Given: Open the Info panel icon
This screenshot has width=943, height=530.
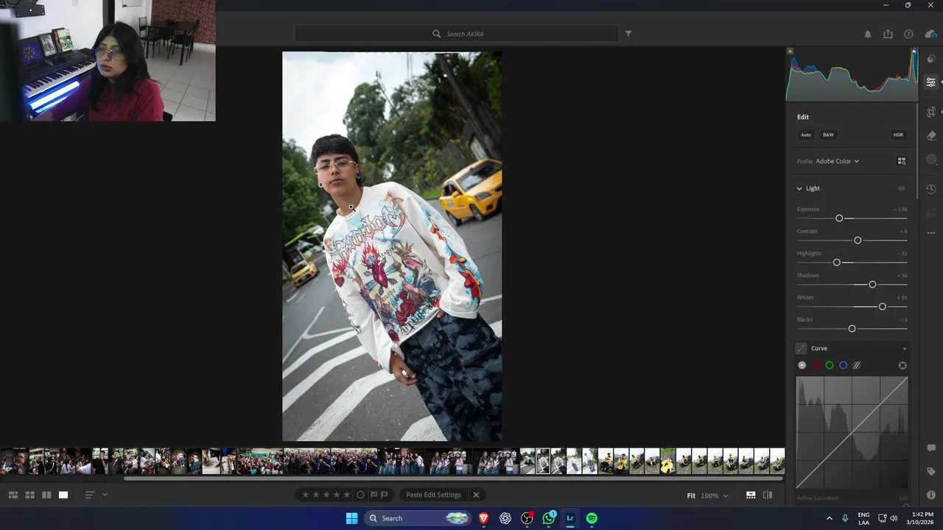Looking at the screenshot, I should [x=931, y=495].
